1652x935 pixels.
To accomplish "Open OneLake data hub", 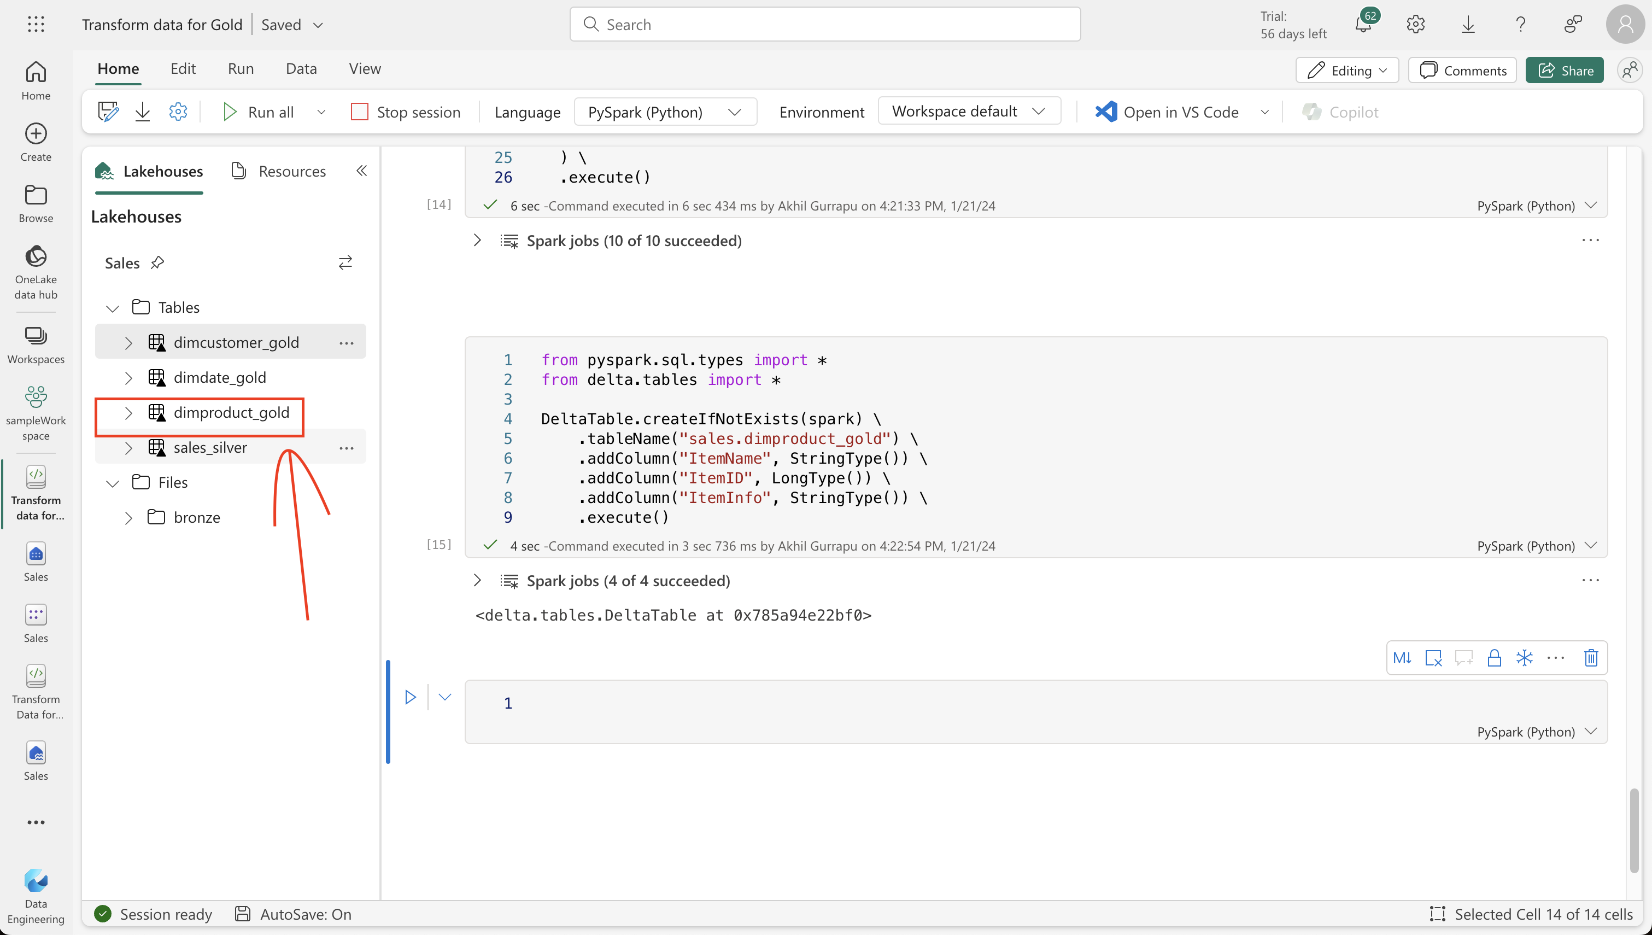I will [36, 272].
